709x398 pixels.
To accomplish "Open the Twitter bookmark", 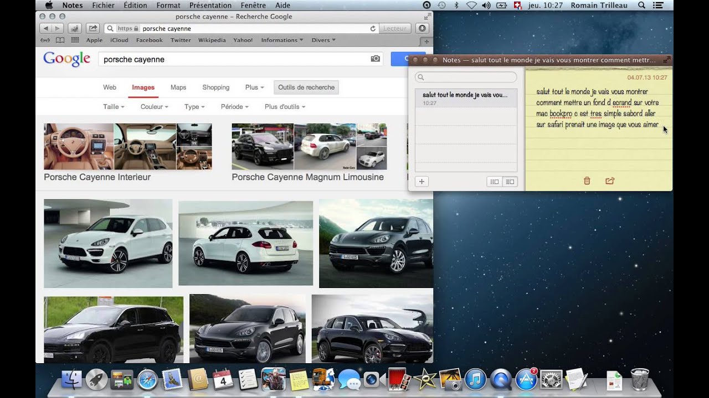I will pyautogui.click(x=181, y=40).
